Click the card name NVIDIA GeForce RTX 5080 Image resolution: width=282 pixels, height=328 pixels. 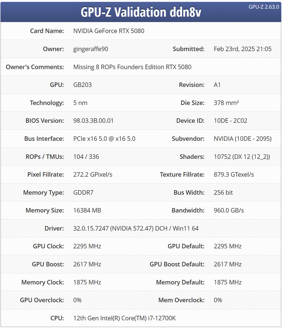(109, 31)
